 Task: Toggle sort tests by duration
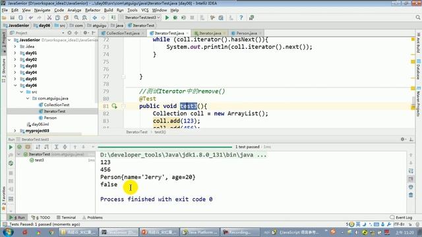(47, 147)
